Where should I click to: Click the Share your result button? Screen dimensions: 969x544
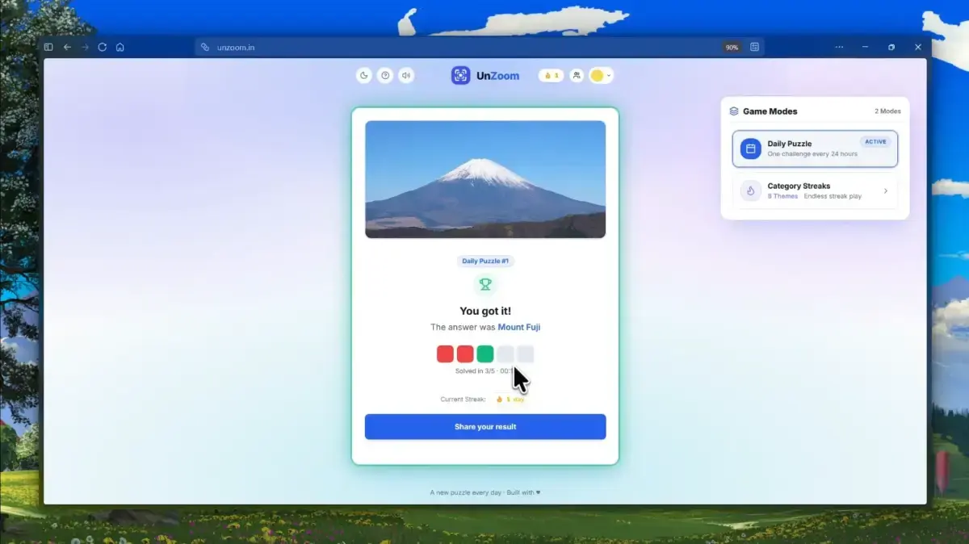point(485,427)
